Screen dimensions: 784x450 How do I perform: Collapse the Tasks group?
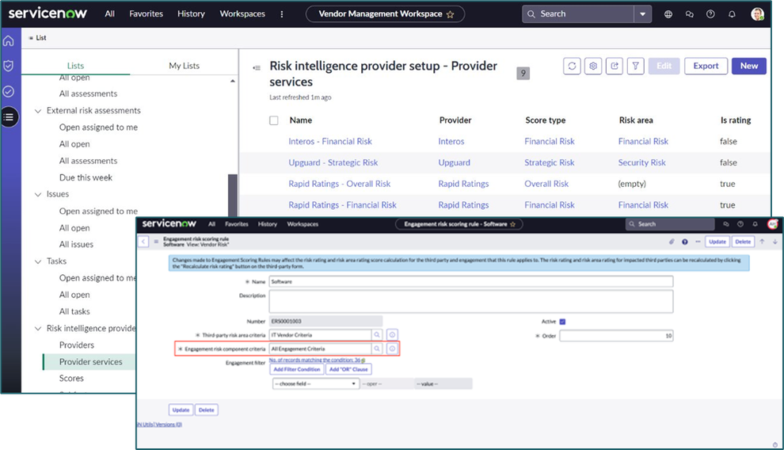point(38,261)
